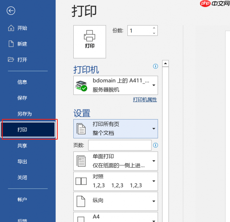Click the portrait page icon beside 纵向

(x=81, y=201)
